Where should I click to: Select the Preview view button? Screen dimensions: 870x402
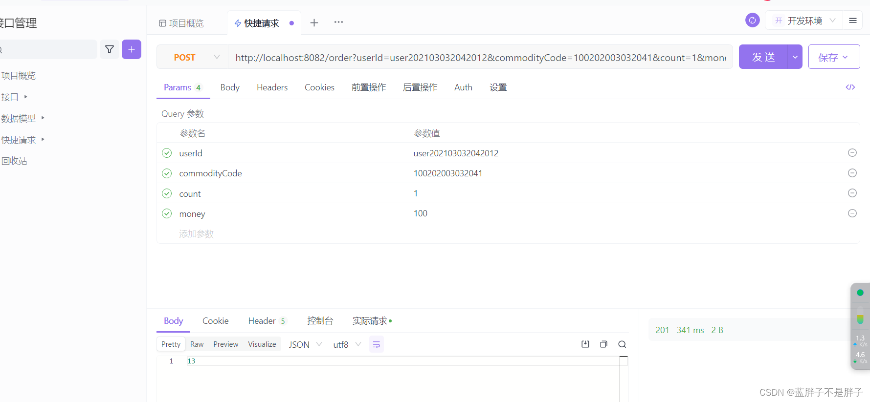pos(226,344)
